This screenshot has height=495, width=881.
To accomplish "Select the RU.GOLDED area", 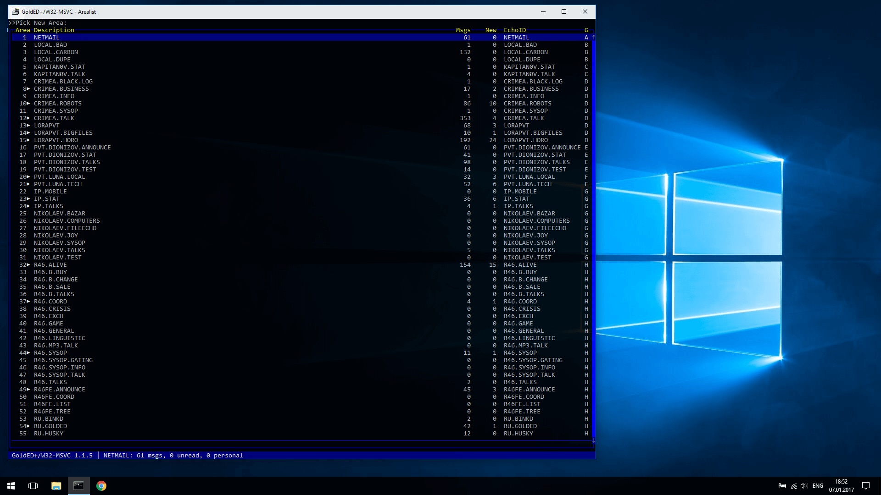I will pos(301,426).
